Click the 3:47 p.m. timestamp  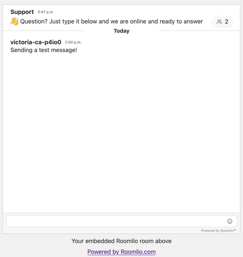46,12
